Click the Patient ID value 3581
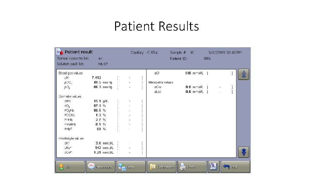 (207, 58)
